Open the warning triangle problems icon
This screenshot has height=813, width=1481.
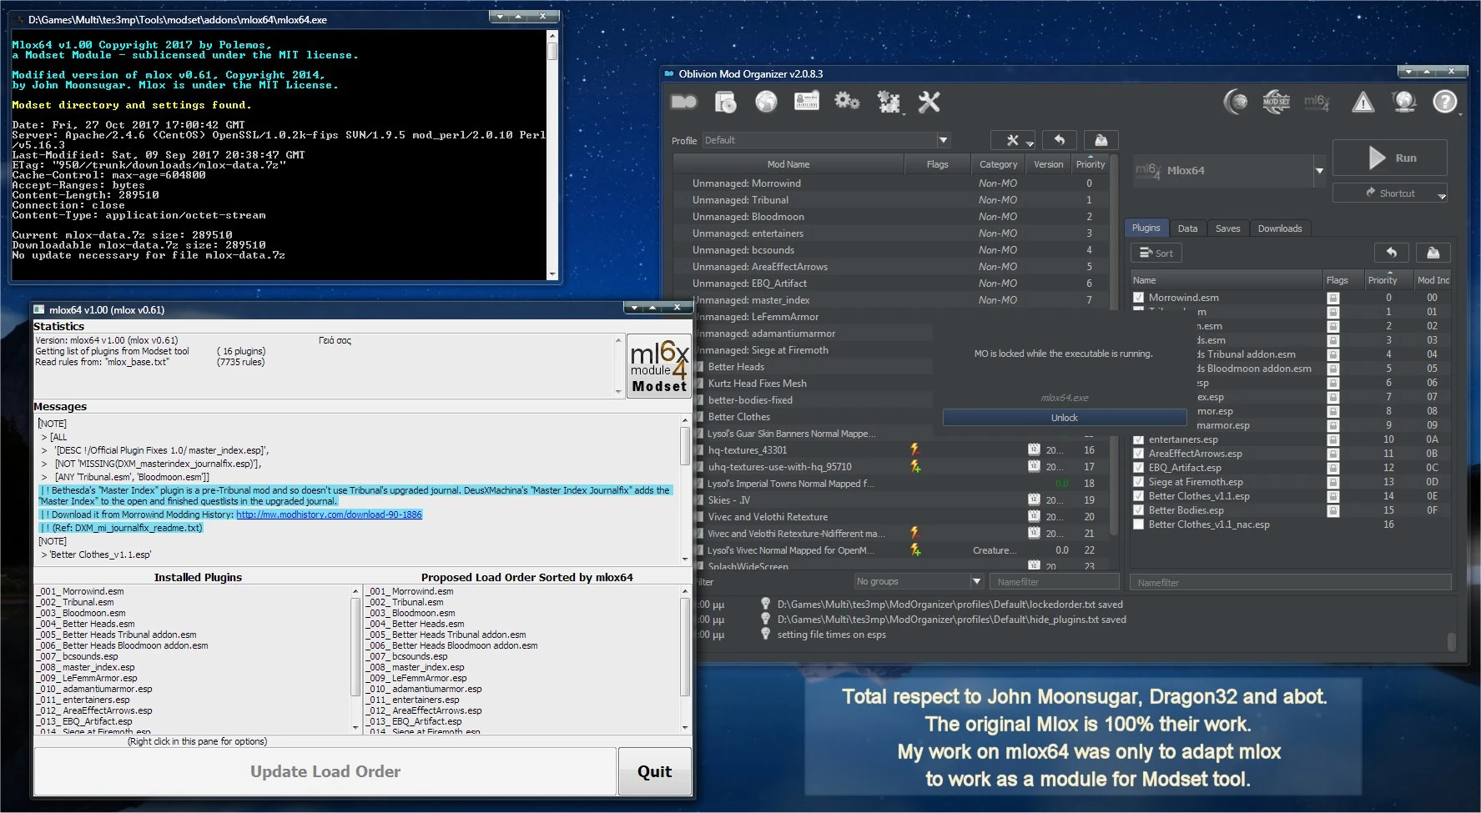click(x=1363, y=102)
